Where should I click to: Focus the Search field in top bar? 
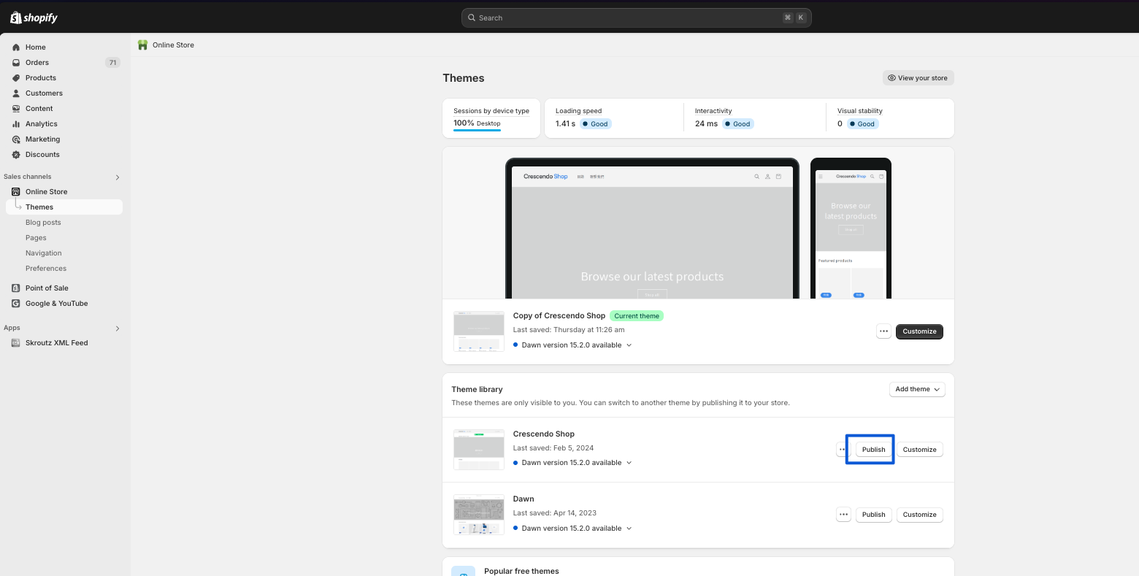point(628,18)
